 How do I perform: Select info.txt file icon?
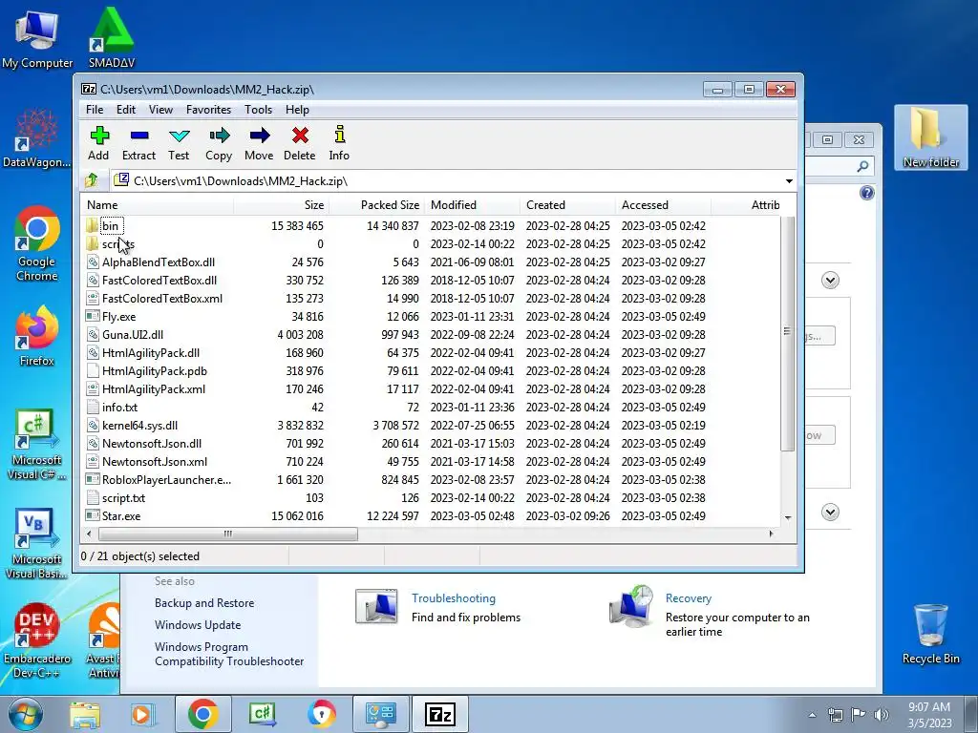click(93, 408)
